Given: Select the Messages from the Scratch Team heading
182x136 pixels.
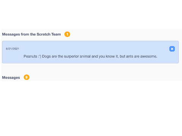Looking at the screenshot, I should (31, 34).
